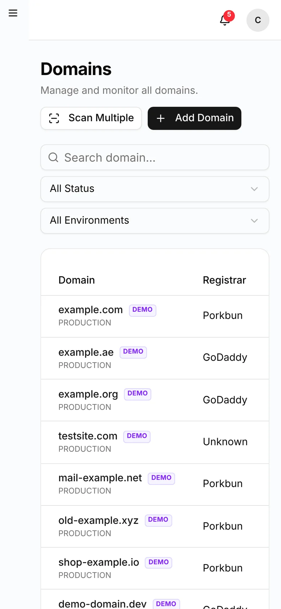Open the All Status dropdown
Screen dimensions: 281x609
click(155, 189)
